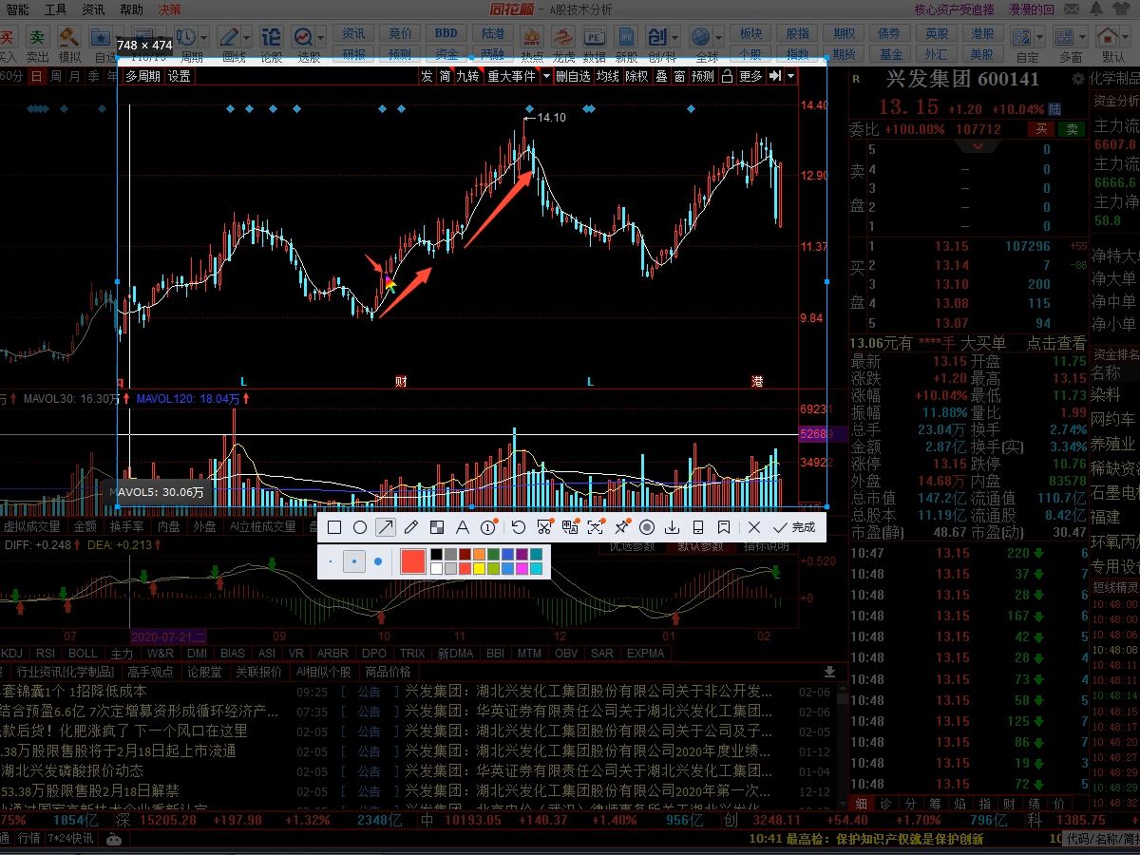Click the pin-to-screen icon

tap(621, 527)
